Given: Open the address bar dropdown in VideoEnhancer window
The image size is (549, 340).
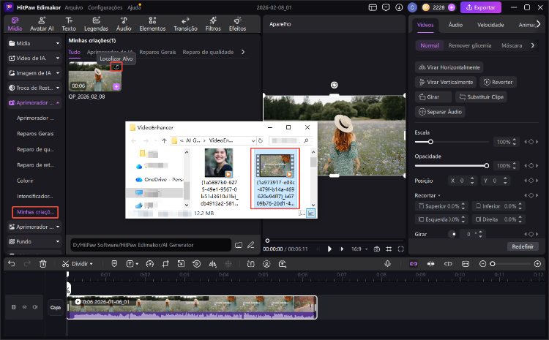Looking at the screenshot, I should pyautogui.click(x=253, y=140).
